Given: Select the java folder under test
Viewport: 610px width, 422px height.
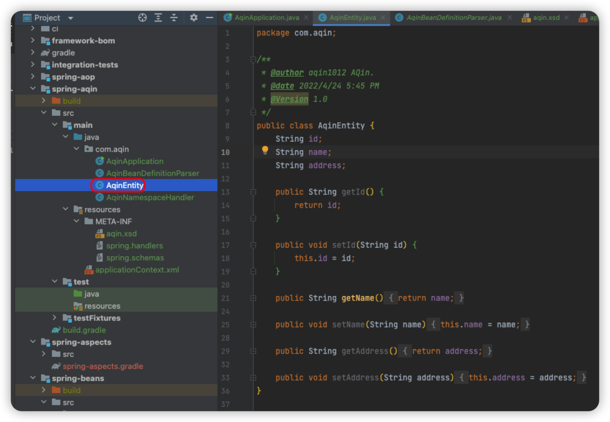Looking at the screenshot, I should [x=91, y=294].
